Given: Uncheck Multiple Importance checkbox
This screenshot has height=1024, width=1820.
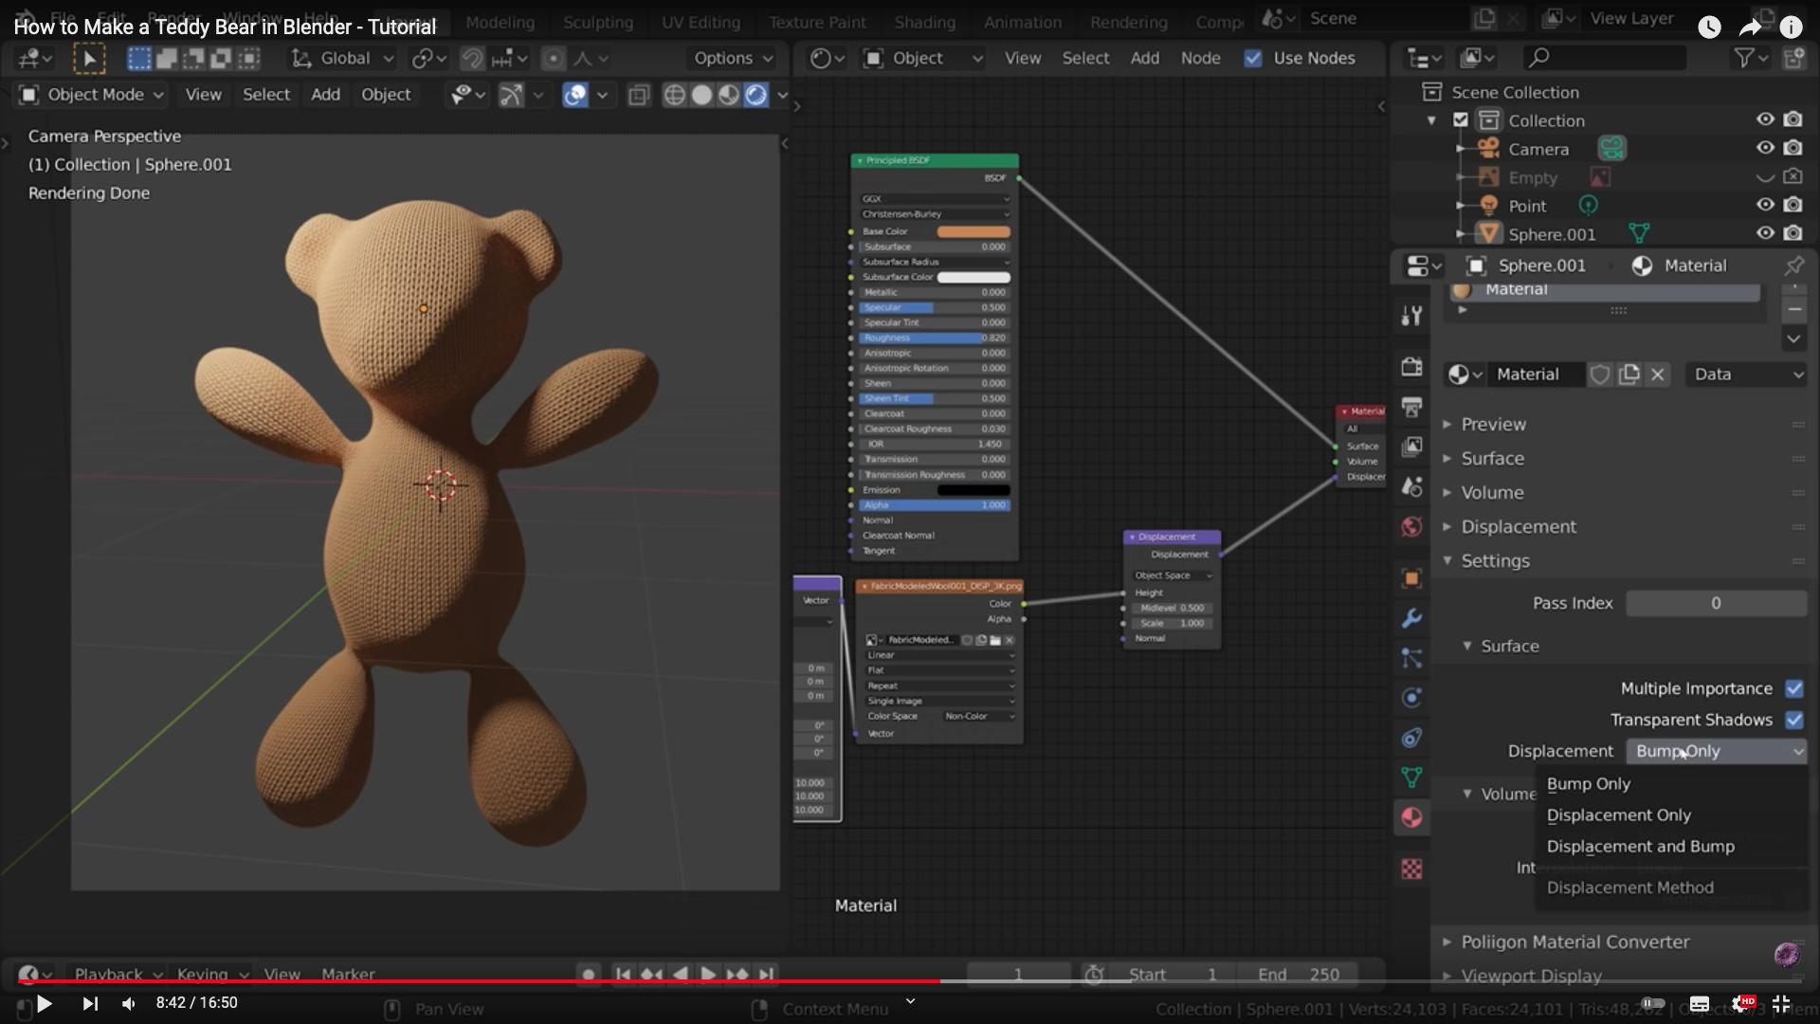Looking at the screenshot, I should (x=1794, y=688).
